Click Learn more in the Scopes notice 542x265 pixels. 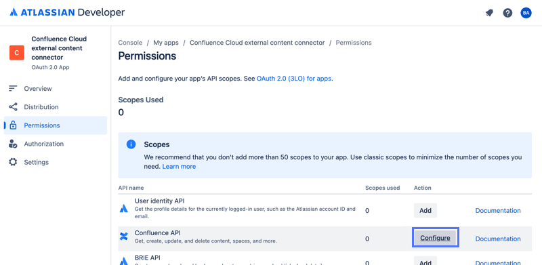(x=179, y=167)
